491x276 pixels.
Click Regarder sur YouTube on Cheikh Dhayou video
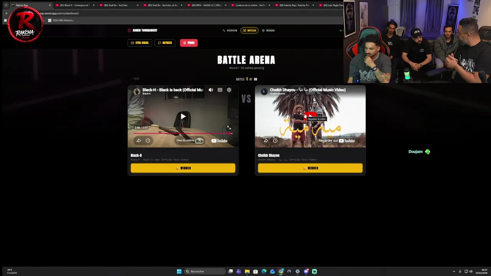point(336,141)
